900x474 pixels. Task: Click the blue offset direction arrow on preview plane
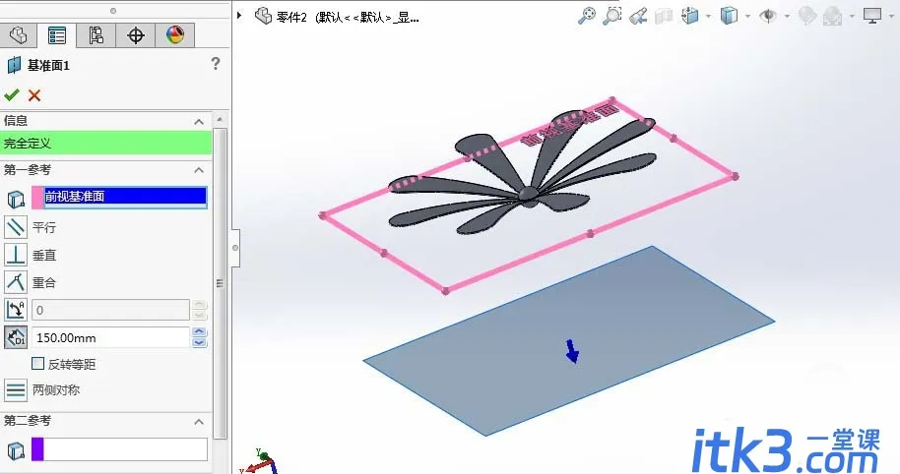[572, 351]
